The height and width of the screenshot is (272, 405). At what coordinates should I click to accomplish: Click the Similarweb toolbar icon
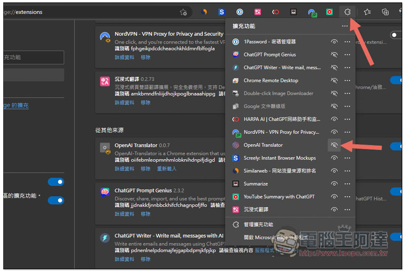[x=204, y=12]
